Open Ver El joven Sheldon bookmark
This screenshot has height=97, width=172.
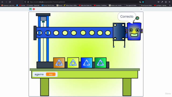point(146,5)
